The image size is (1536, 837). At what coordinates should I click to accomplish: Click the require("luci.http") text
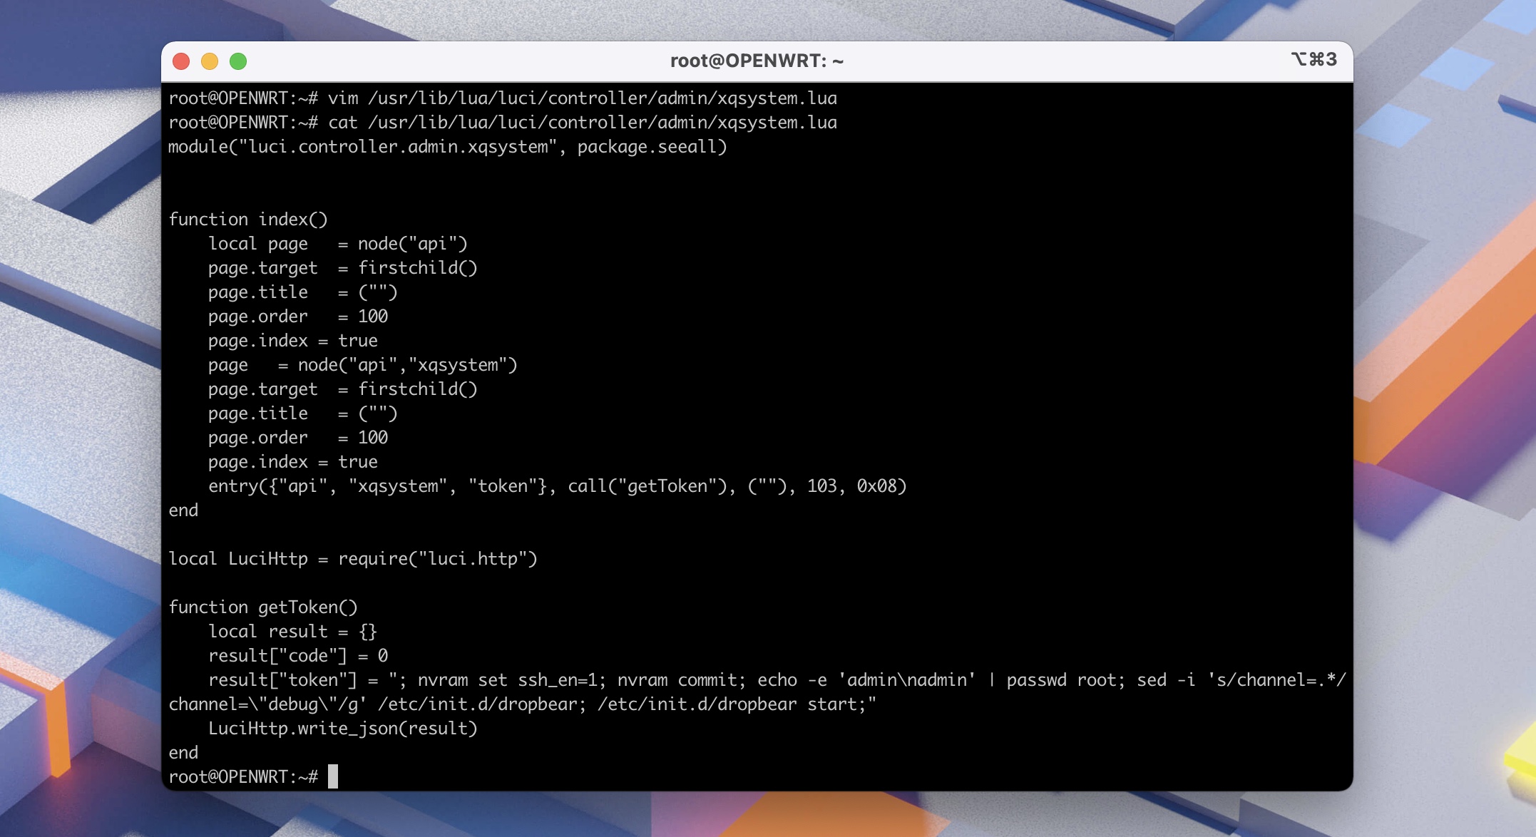click(x=437, y=559)
